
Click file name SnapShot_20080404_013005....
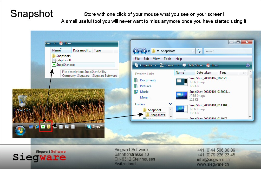point(210,92)
